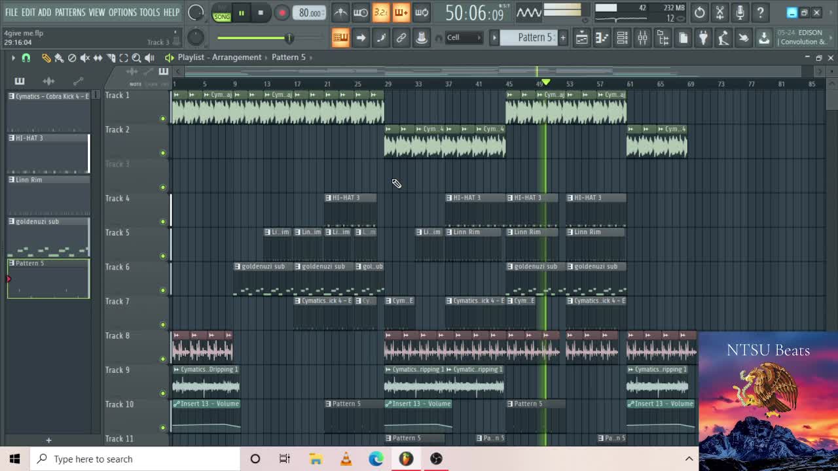The width and height of the screenshot is (838, 471).
Task: Open the EDIT menu
Action: tap(28, 12)
